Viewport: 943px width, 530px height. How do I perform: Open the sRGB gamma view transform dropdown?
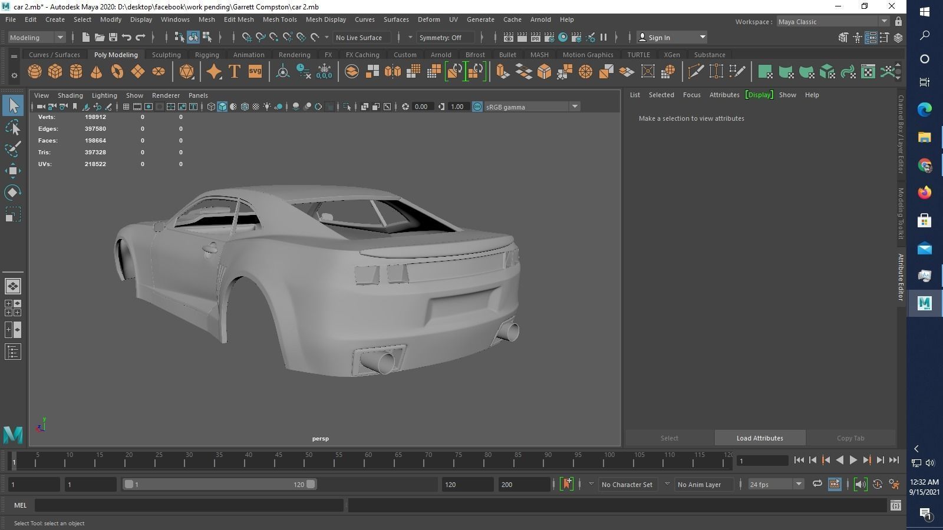pyautogui.click(x=532, y=107)
